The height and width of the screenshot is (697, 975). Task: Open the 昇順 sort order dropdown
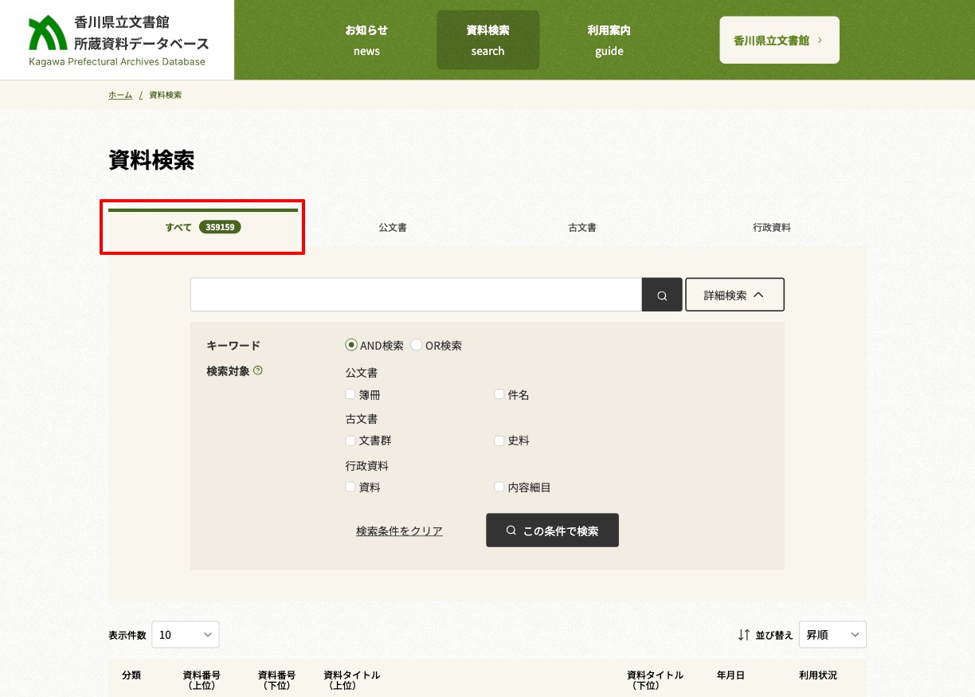click(x=832, y=634)
